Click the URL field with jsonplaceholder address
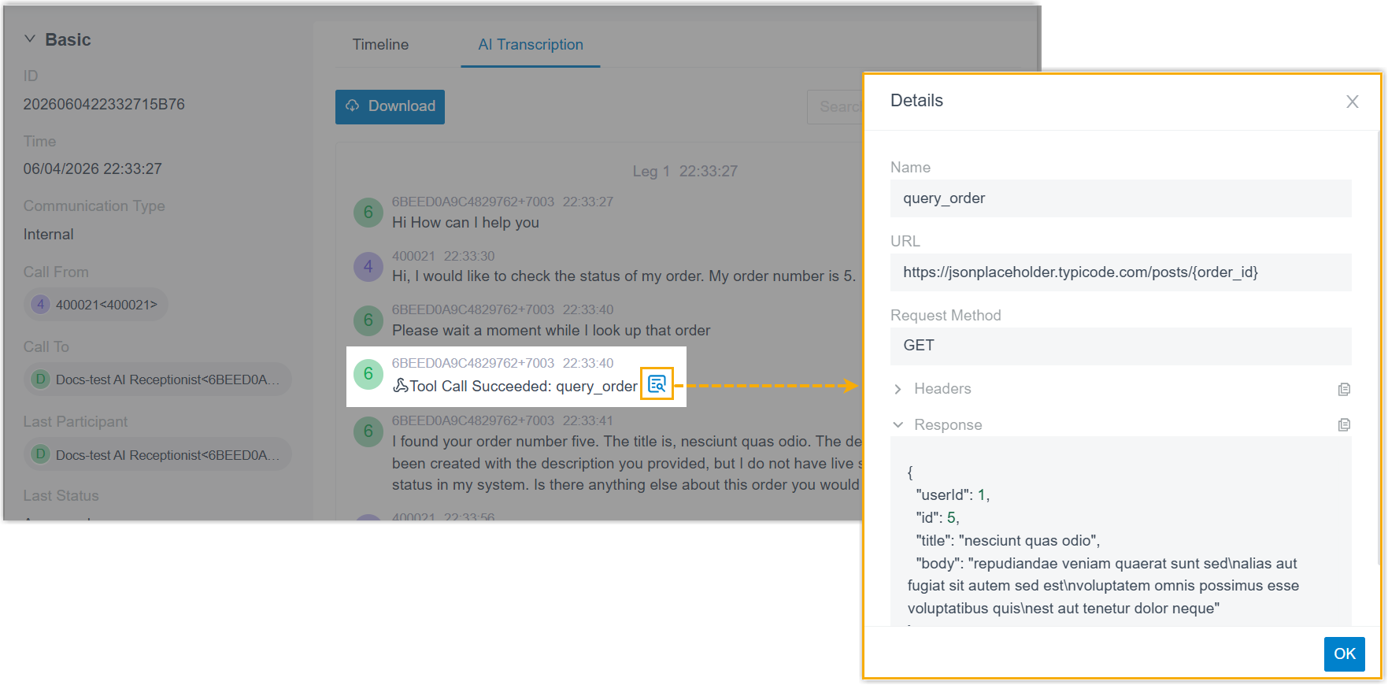 pos(1120,272)
